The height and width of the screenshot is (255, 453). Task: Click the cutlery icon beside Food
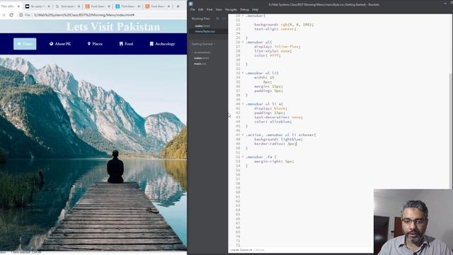pyautogui.click(x=121, y=44)
